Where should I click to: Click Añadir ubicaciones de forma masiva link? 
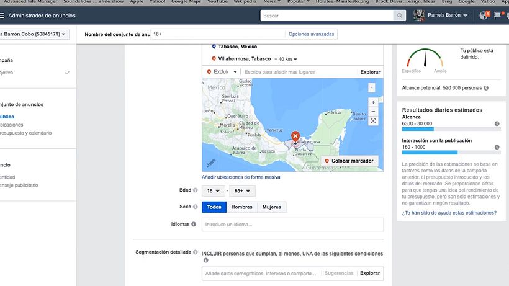point(241,177)
